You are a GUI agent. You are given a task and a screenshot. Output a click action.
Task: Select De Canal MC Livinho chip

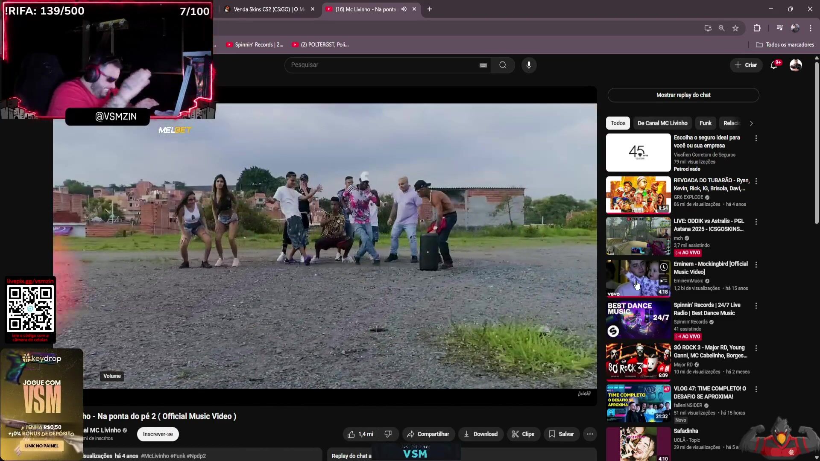tap(662, 123)
